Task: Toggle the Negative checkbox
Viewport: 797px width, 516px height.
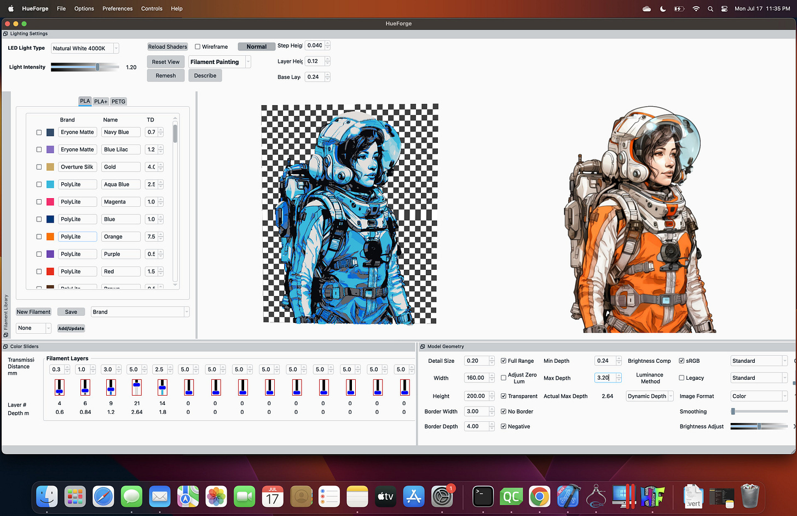Action: pyautogui.click(x=504, y=427)
